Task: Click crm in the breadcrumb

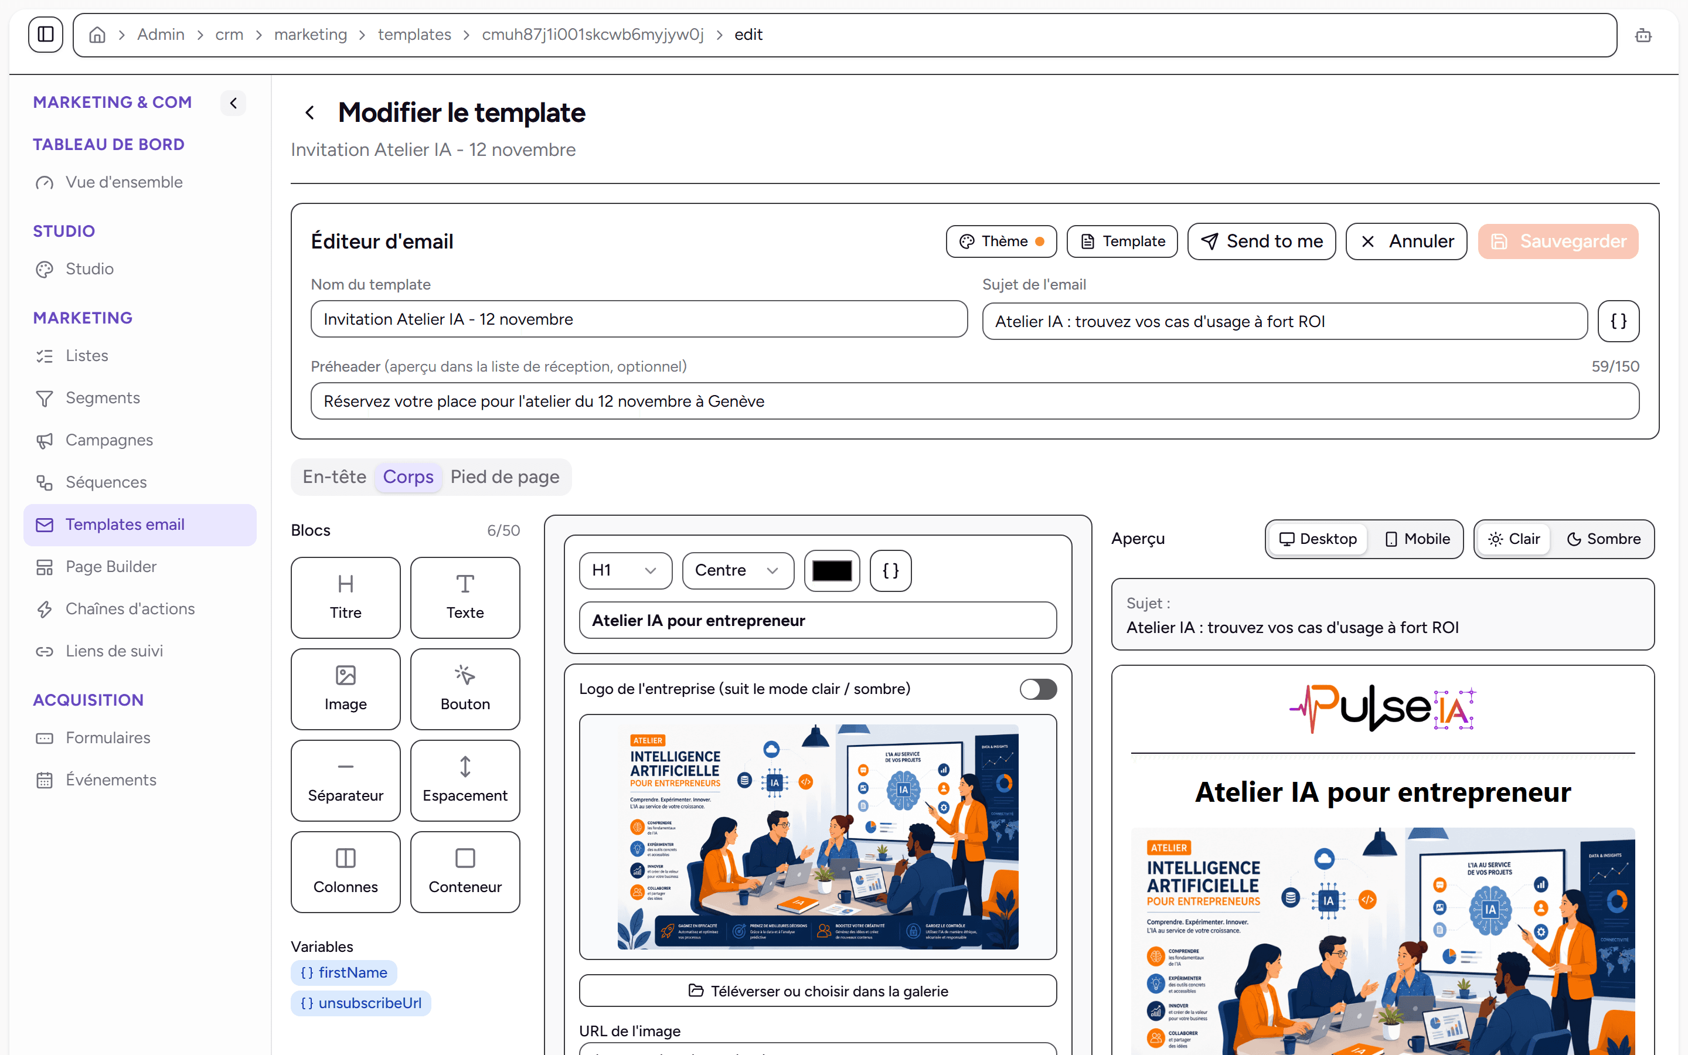Action: point(229,35)
